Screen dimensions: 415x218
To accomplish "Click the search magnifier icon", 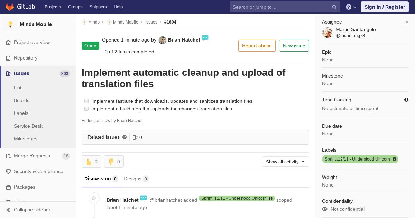I will (334, 7).
